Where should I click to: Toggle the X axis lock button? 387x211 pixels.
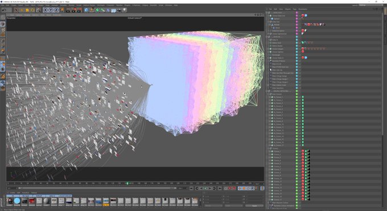45,10
